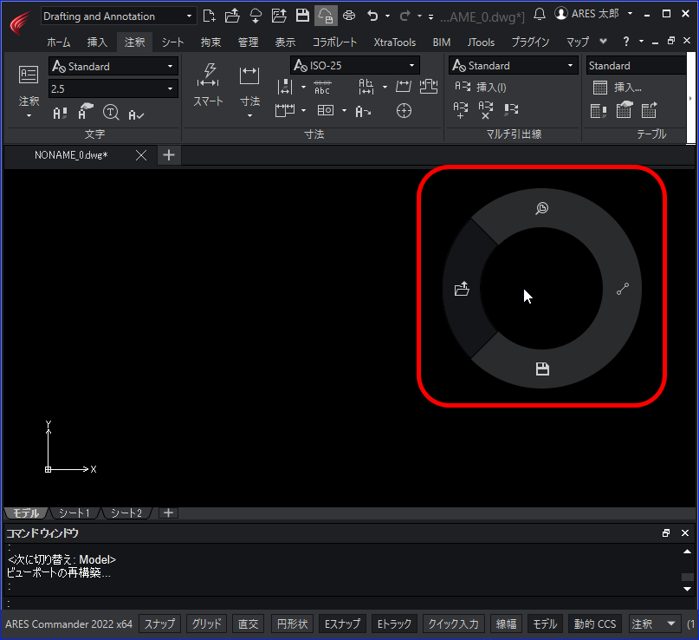Switch to the シート1 layout tab

pos(74,513)
